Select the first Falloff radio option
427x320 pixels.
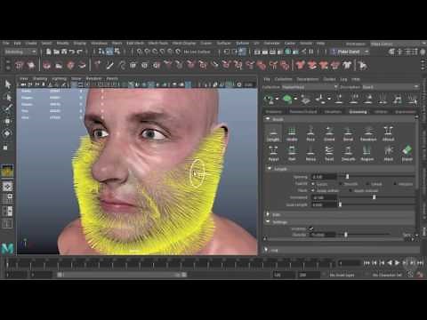click(313, 184)
